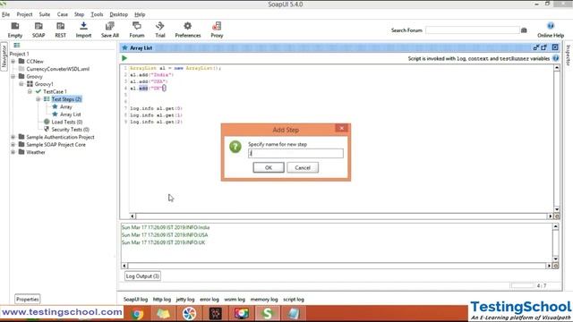This screenshot has height=322, width=573.
Task: Collapse the Test Steps node
Action: tap(38, 99)
